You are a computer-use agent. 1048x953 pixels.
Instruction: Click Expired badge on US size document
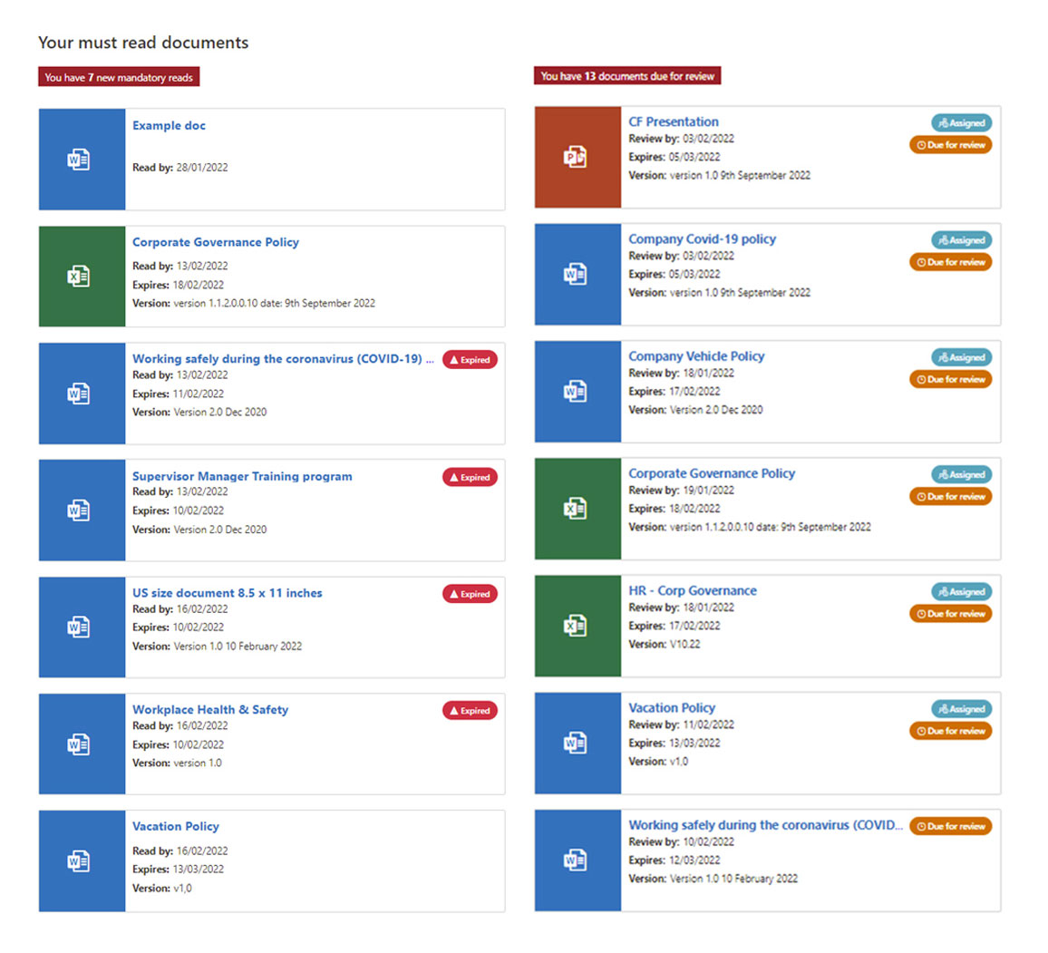click(470, 593)
